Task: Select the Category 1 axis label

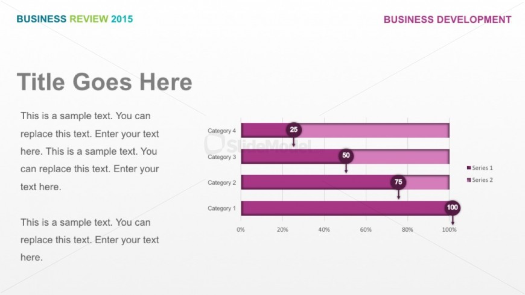Action: tap(221, 208)
